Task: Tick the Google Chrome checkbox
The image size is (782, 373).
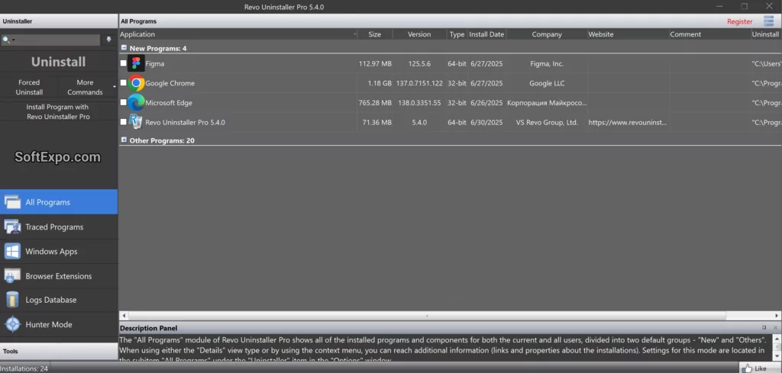Action: tap(124, 82)
